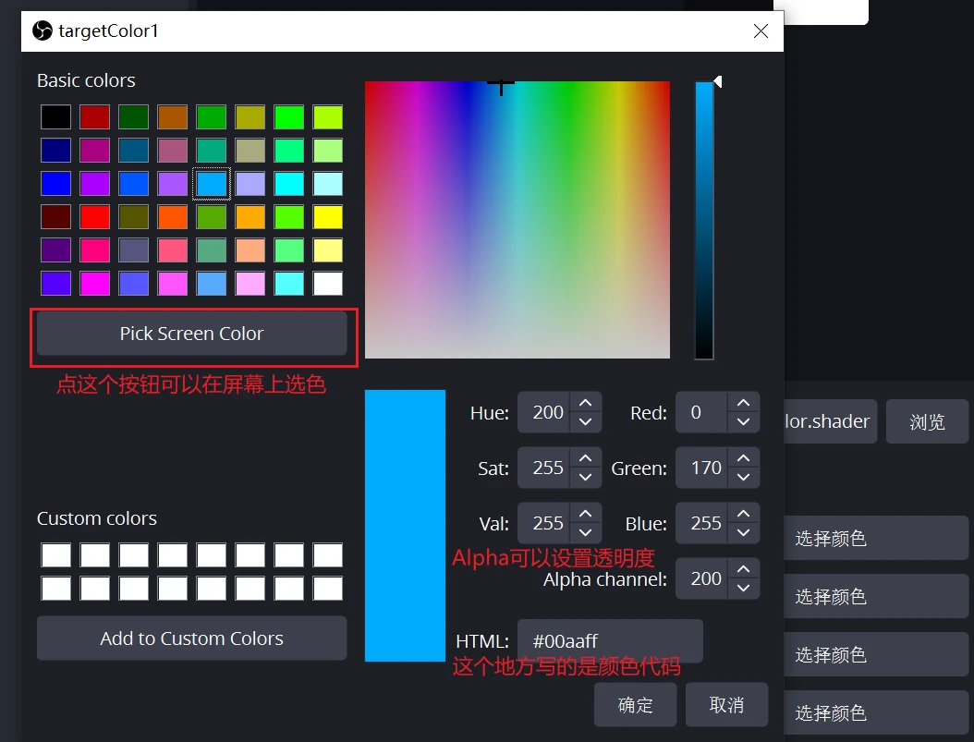Click the Hue input field showing 200
974x742 pixels.
tap(545, 412)
